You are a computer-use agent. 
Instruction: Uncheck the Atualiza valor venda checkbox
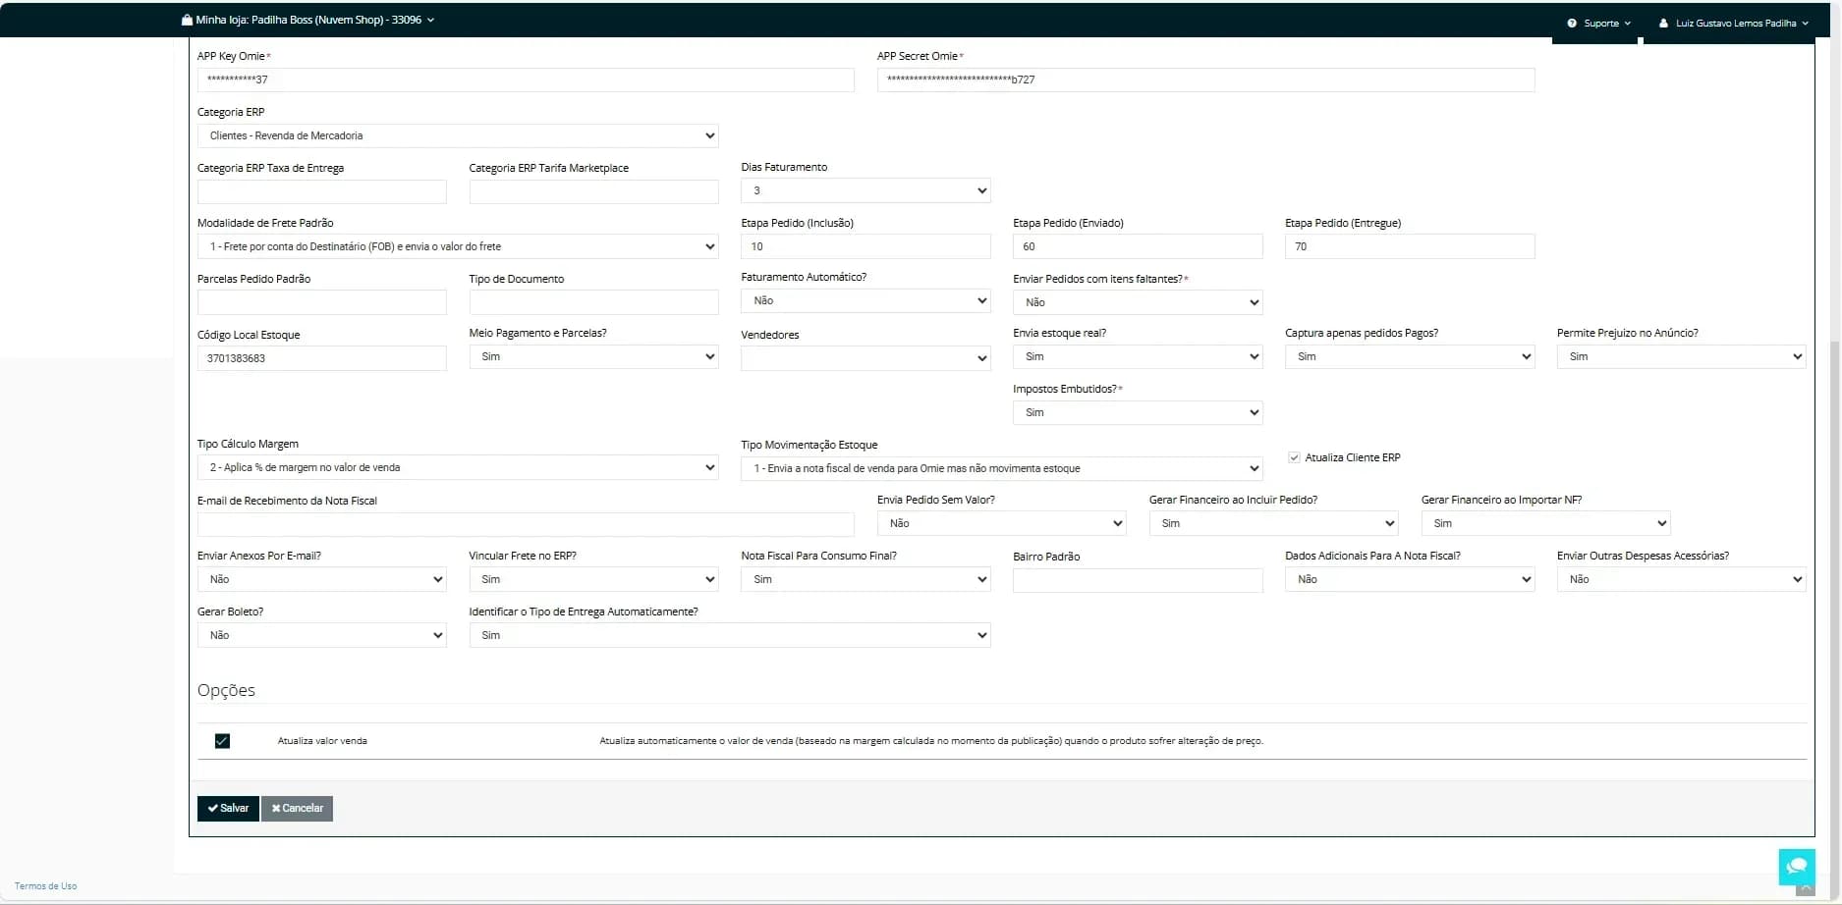point(222,741)
